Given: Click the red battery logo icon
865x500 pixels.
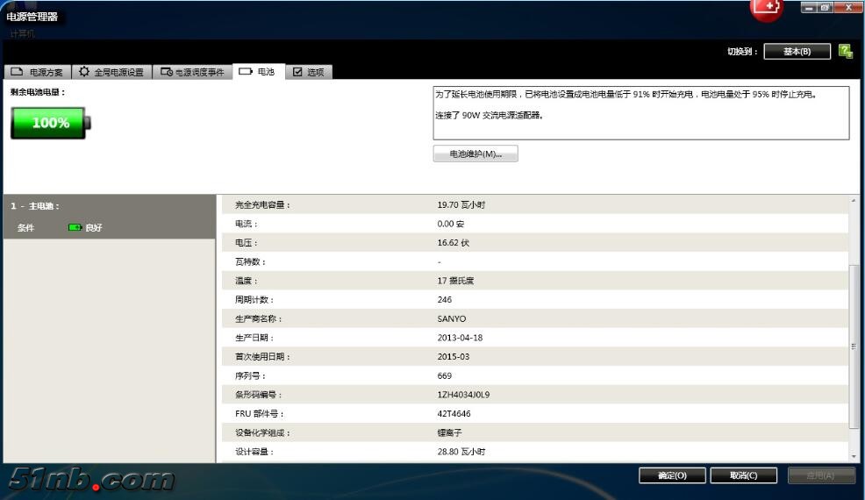Looking at the screenshot, I should tap(767, 9).
